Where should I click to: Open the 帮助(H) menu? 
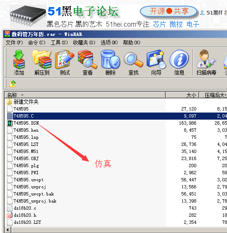pyautogui.click(x=132, y=43)
